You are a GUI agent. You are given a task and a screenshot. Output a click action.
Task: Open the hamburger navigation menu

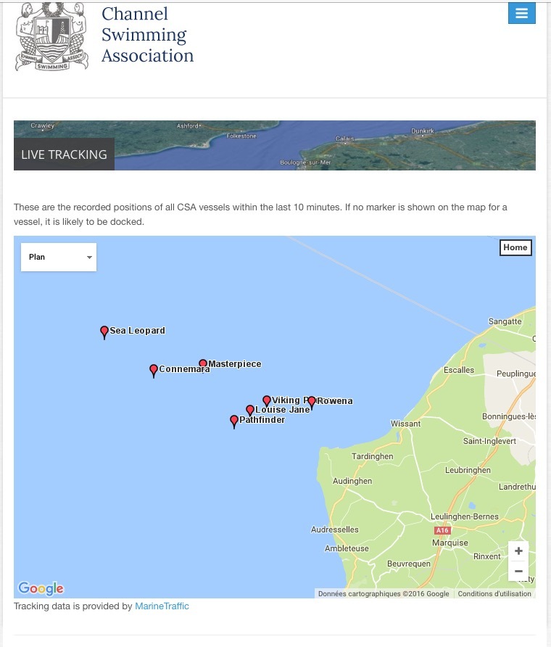click(521, 14)
